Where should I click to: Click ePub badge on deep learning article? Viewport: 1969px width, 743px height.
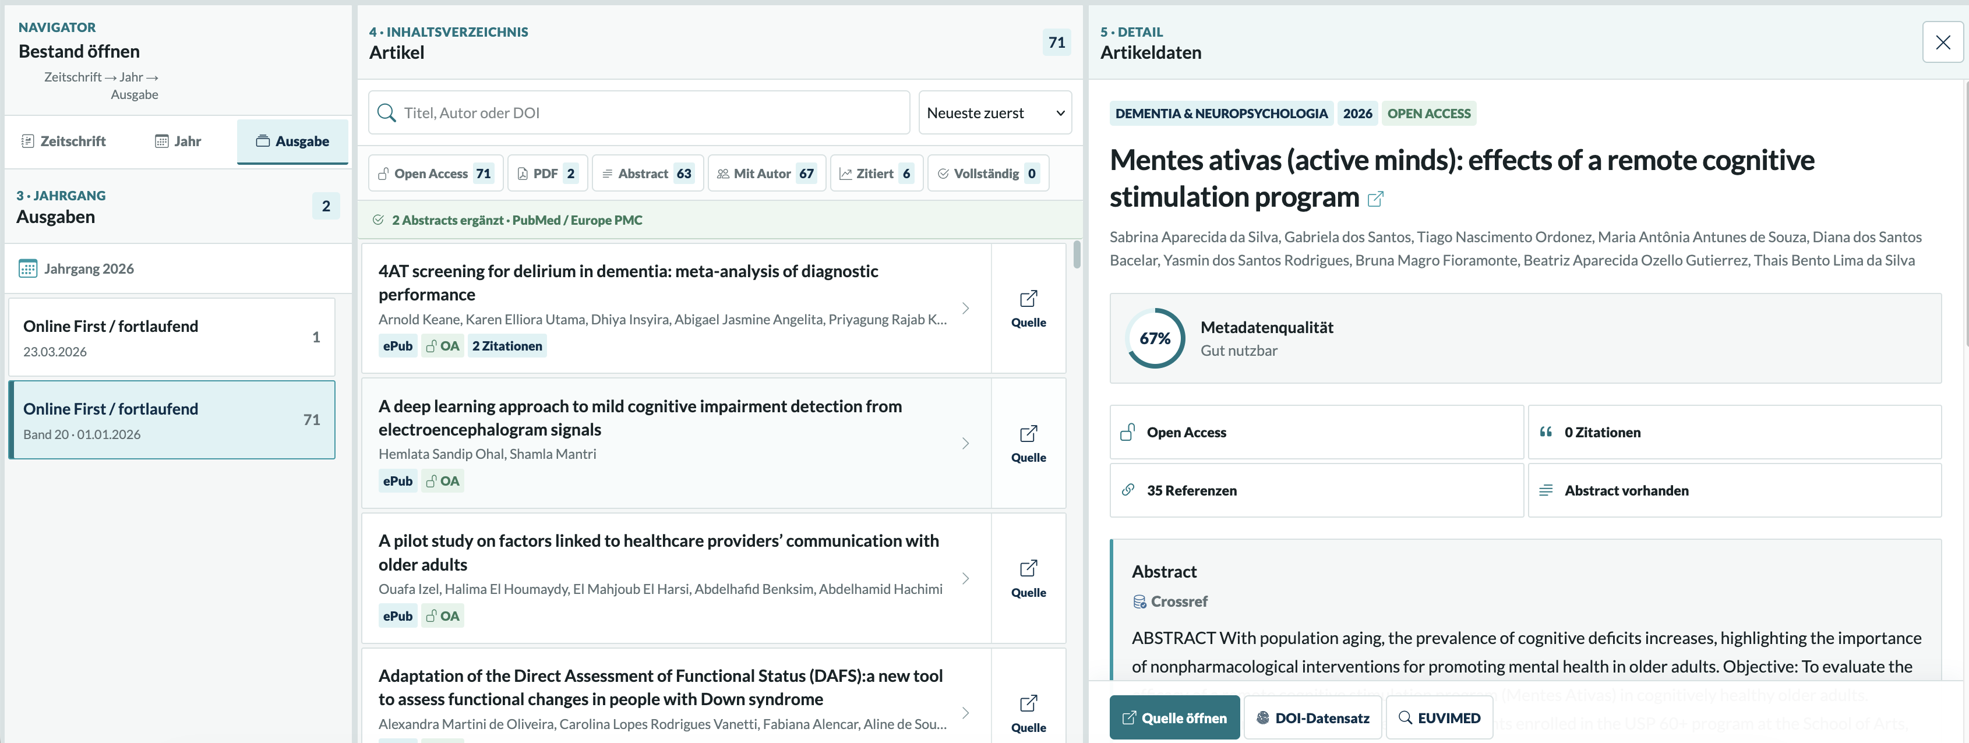coord(397,482)
